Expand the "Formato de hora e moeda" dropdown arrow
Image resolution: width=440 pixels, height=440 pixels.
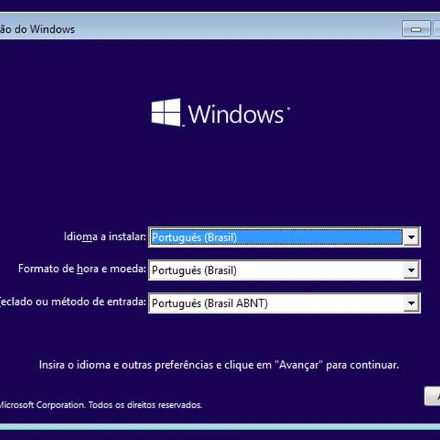click(x=412, y=270)
